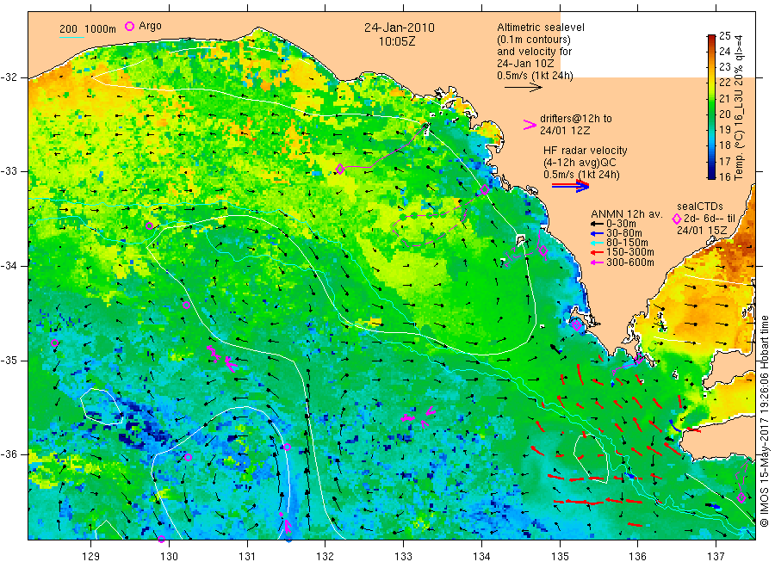Select Argo float marker near 36S 130.2E
The width and height of the screenshot is (775, 568).
pyautogui.click(x=188, y=457)
